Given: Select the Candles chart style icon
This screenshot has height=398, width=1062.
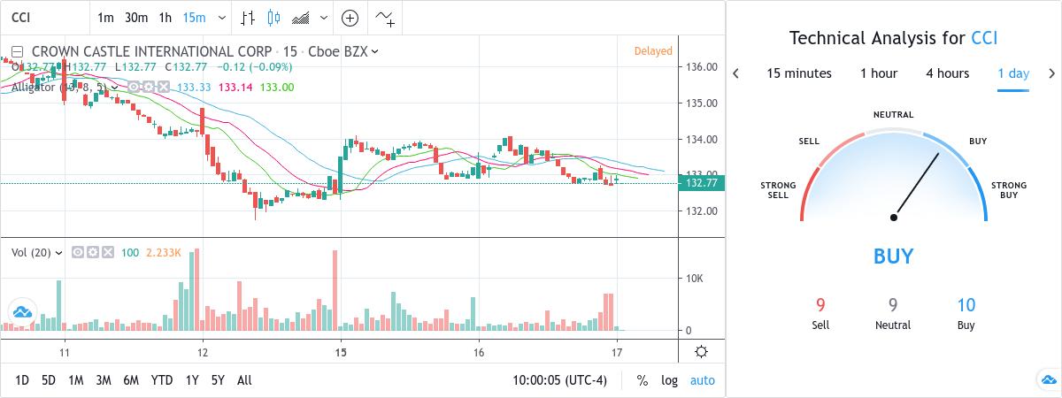Looking at the screenshot, I should tap(273, 18).
